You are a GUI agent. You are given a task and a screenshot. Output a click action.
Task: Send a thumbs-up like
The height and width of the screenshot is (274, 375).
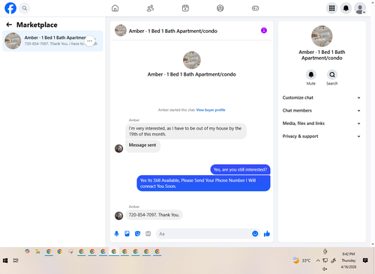267,234
